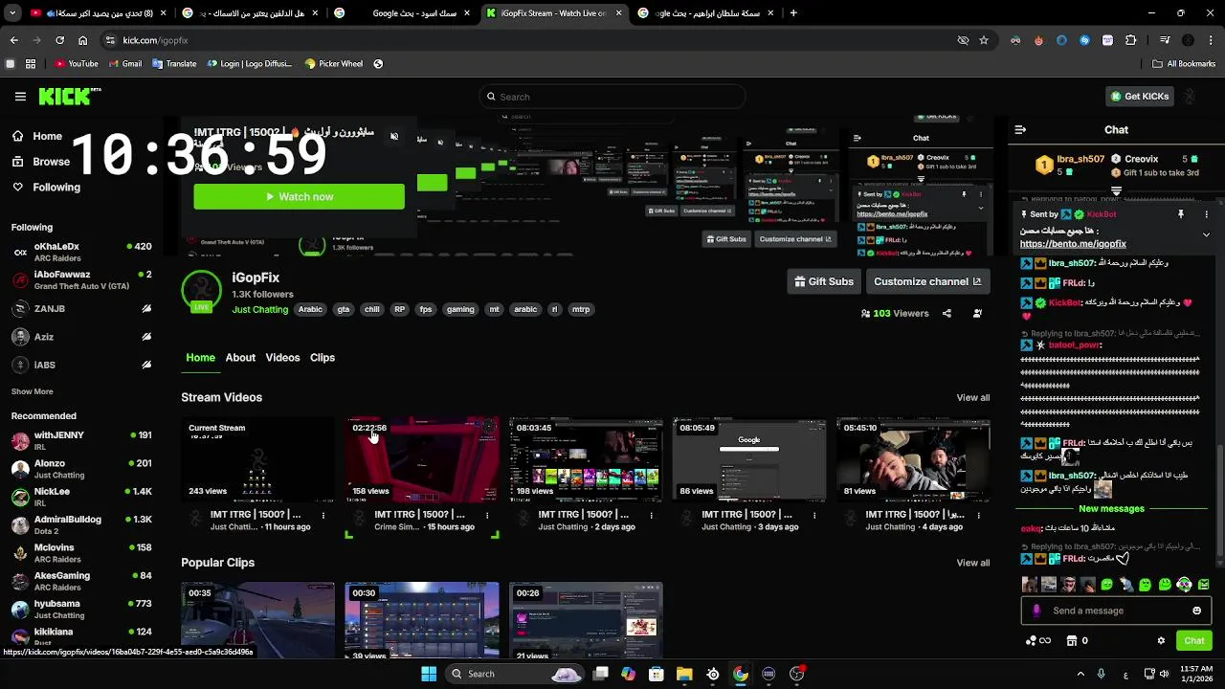Open chat settings gear
This screenshot has height=689, width=1225.
1161,641
